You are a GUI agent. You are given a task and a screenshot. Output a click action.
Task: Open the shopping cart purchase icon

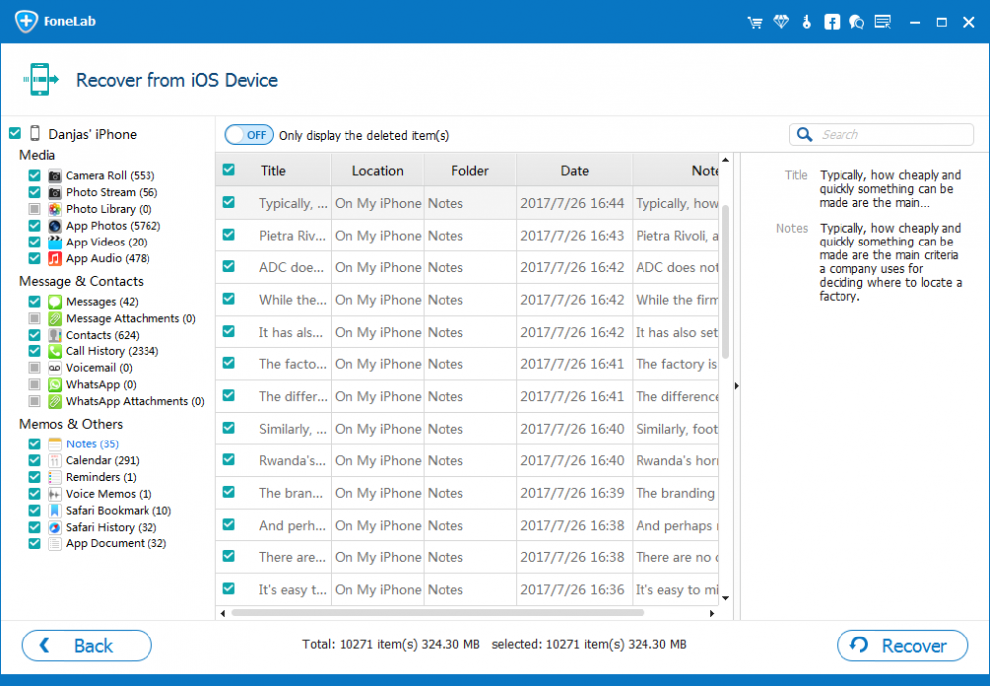click(755, 22)
